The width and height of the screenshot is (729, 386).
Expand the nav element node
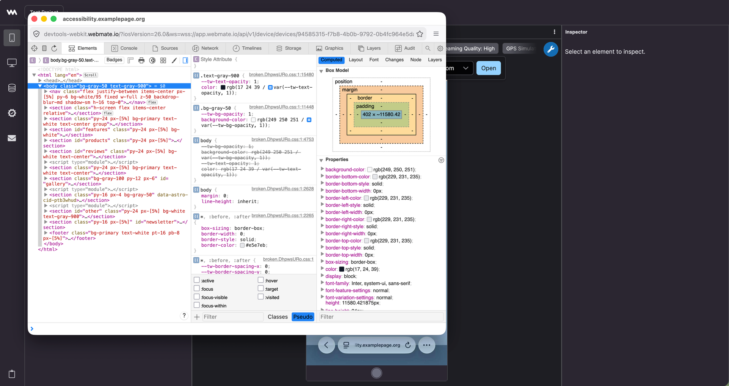[46, 91]
